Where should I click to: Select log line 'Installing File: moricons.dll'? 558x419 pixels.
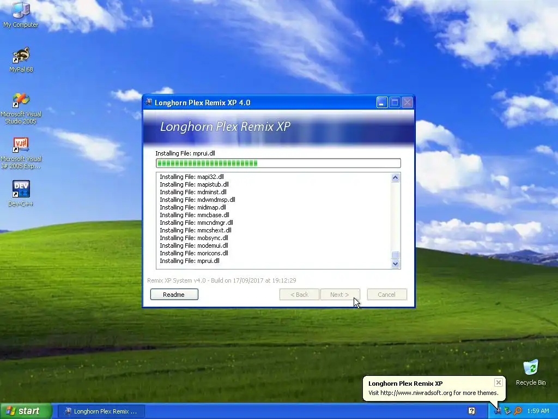click(194, 253)
